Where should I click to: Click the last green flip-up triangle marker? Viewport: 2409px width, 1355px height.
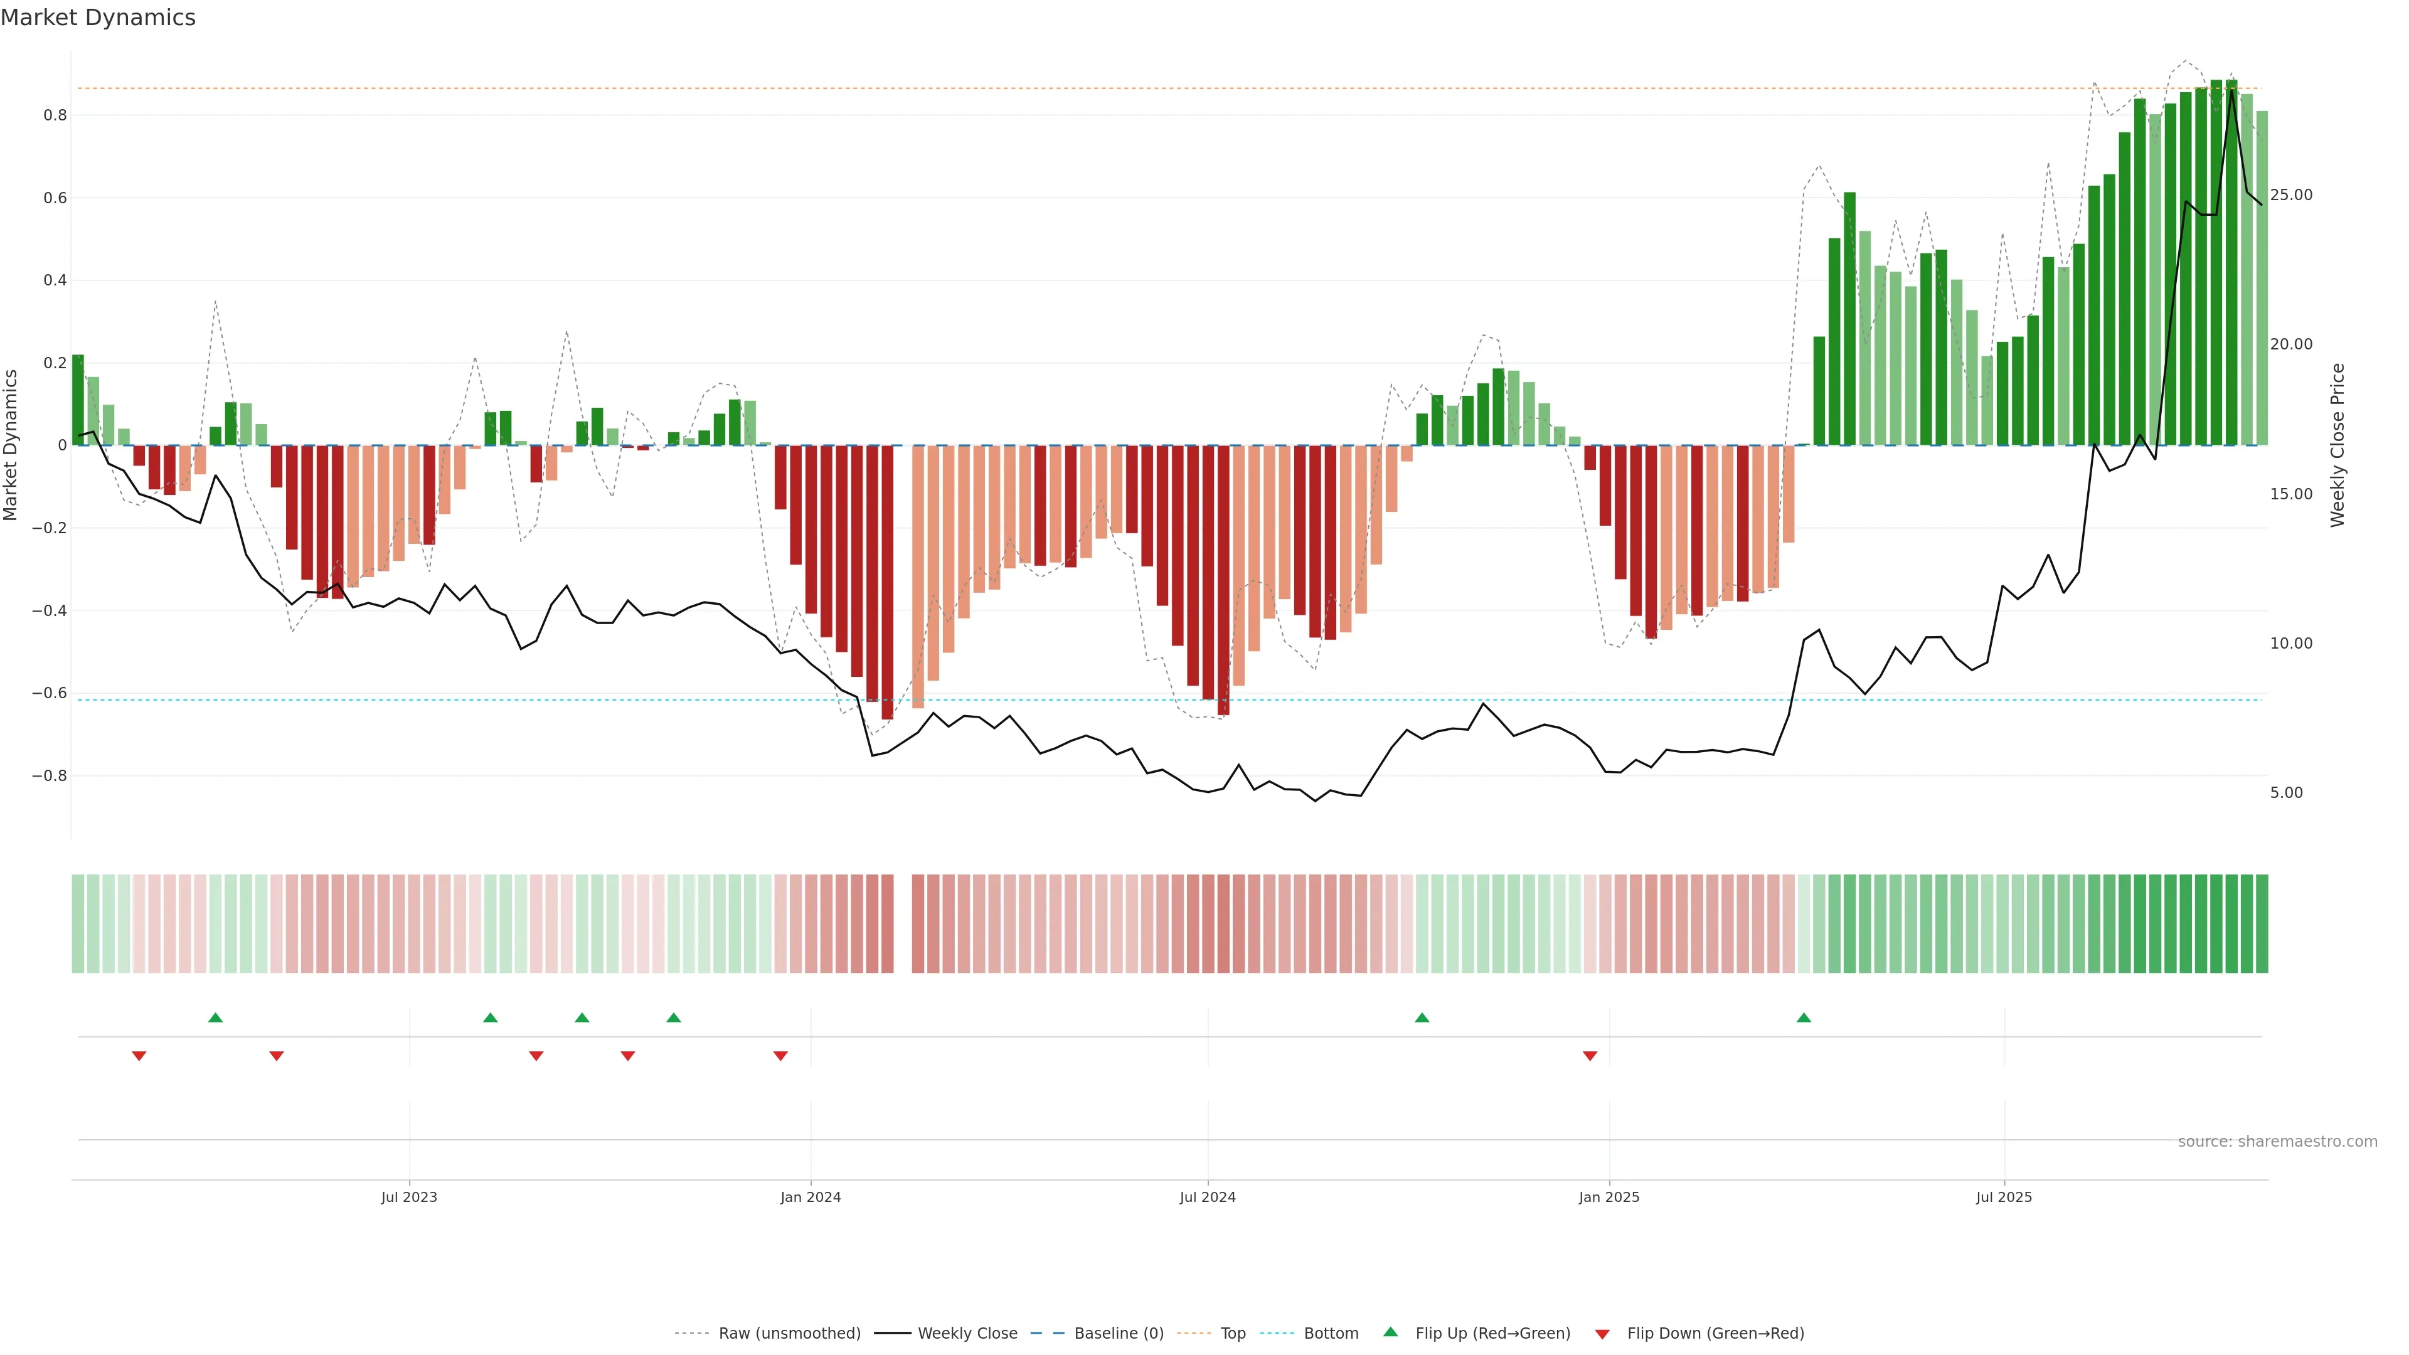point(1804,1018)
